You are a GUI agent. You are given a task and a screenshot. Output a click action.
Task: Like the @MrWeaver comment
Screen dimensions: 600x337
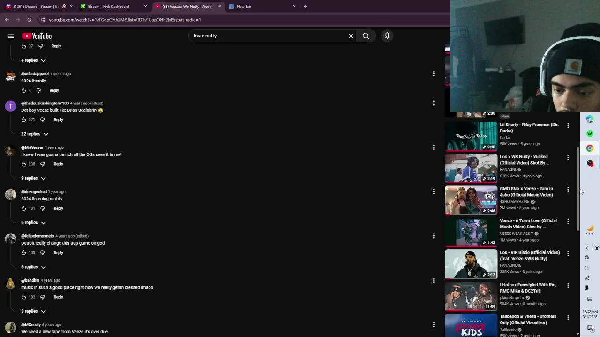23,164
